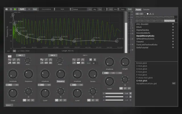Click the preset browser download icon
The image size is (182, 114).
click(150, 14)
